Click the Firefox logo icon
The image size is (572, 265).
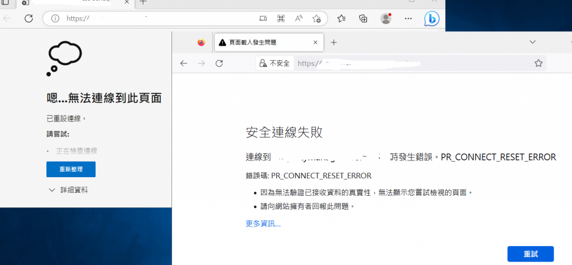click(201, 42)
